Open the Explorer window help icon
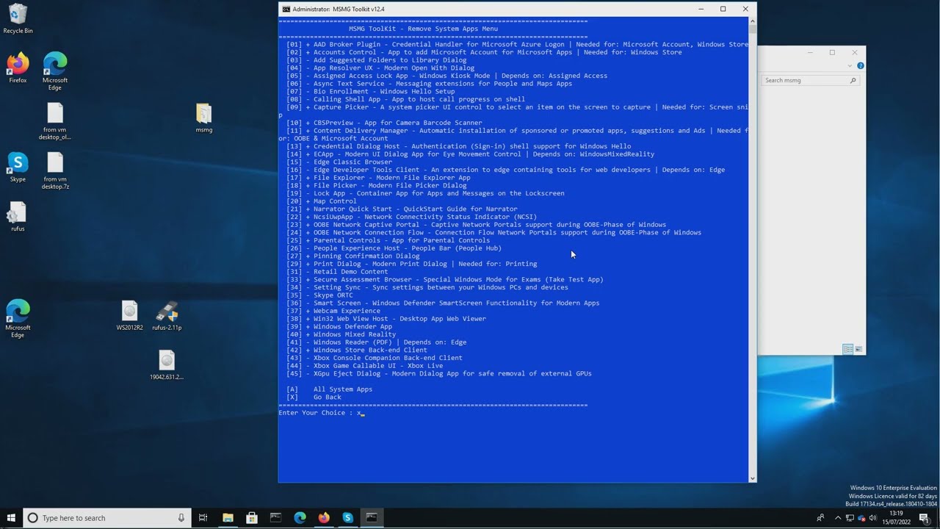Image resolution: width=940 pixels, height=529 pixels. click(x=860, y=66)
